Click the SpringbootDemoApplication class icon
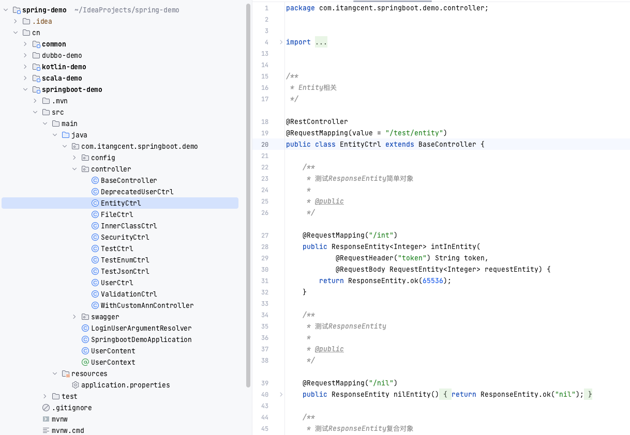This screenshot has width=630, height=435. point(85,339)
